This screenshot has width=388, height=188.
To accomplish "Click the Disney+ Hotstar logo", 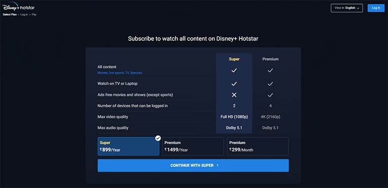I will [x=18, y=7].
